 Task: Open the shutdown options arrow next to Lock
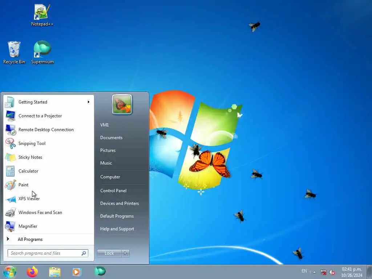tap(125, 253)
